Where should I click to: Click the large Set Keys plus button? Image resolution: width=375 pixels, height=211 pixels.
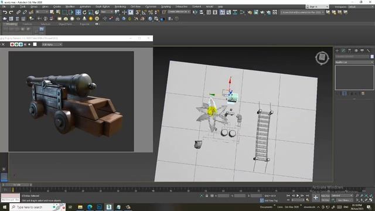coord(316,198)
